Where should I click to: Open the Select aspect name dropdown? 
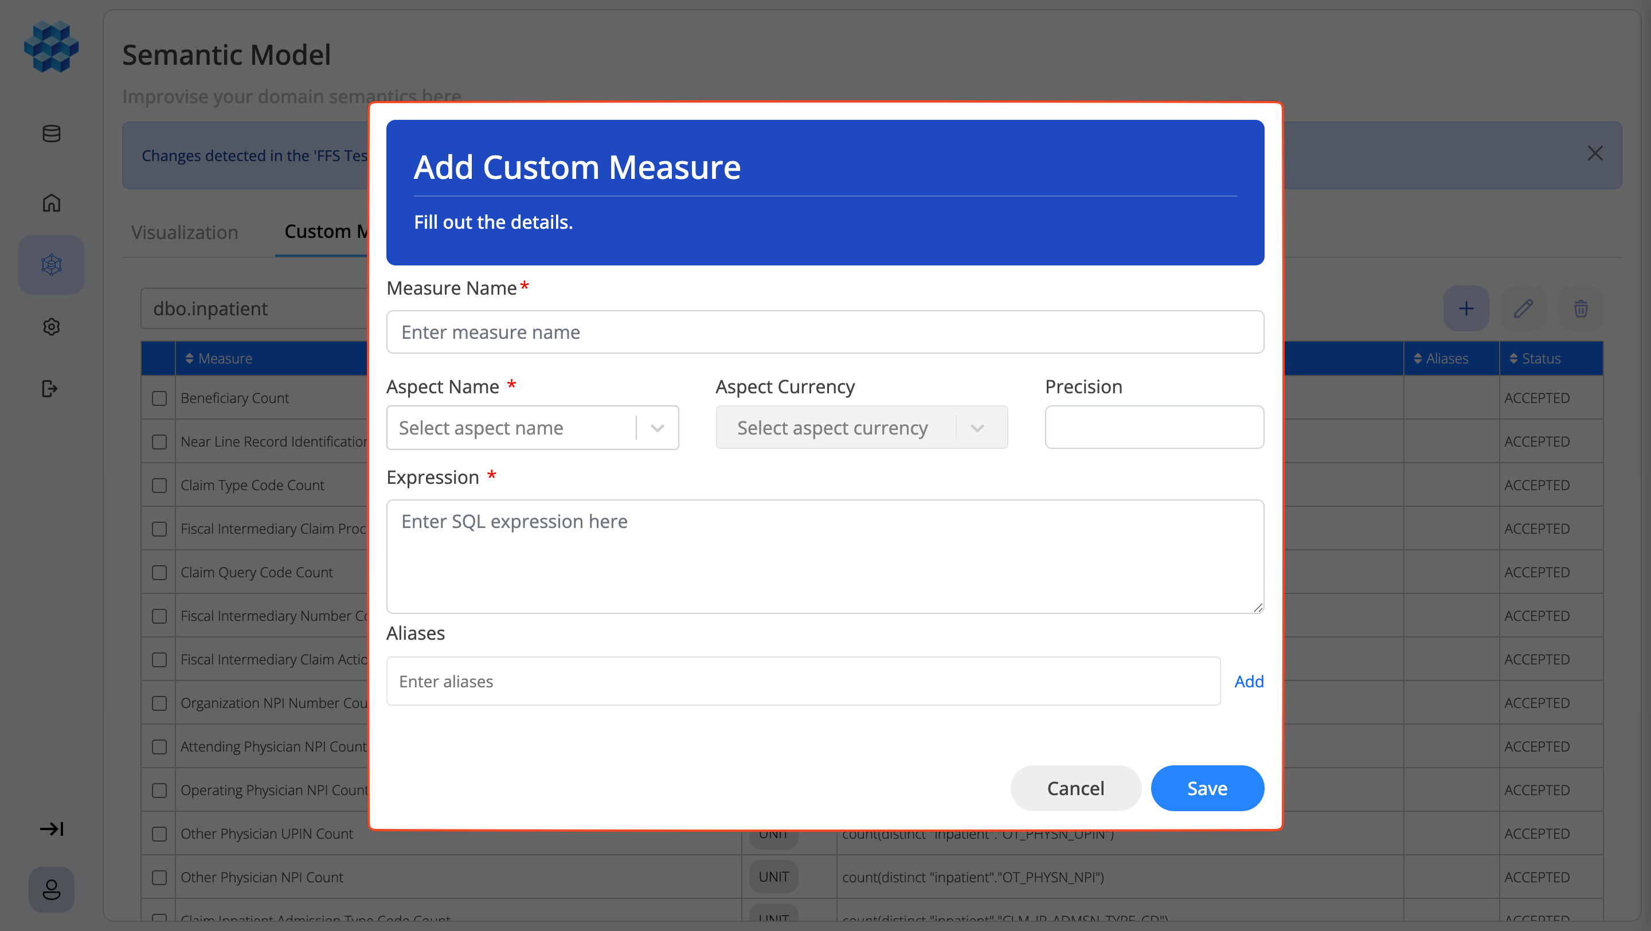(x=532, y=427)
